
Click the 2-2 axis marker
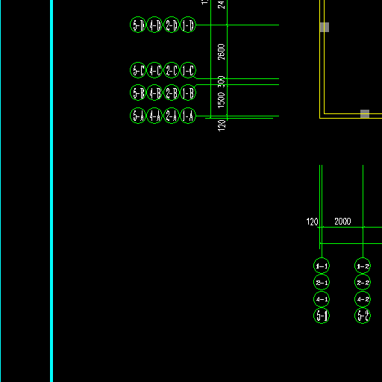tap(363, 283)
